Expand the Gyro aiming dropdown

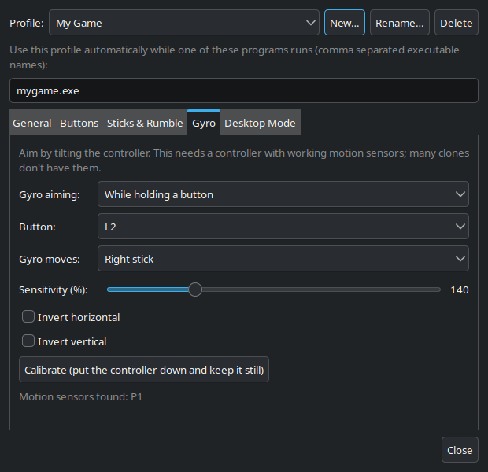coord(283,194)
